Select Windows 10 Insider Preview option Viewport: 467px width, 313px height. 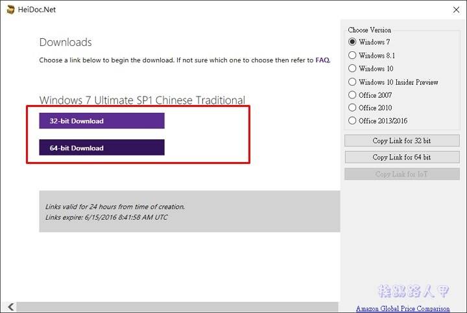(x=352, y=82)
